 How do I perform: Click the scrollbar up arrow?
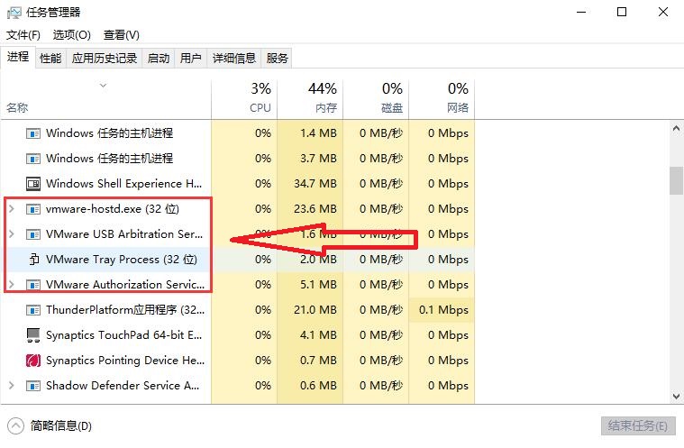(x=676, y=129)
